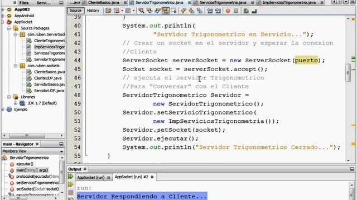Toggle Rectangular Selection icon
This screenshot has width=357, height=200.
(x=173, y=11)
